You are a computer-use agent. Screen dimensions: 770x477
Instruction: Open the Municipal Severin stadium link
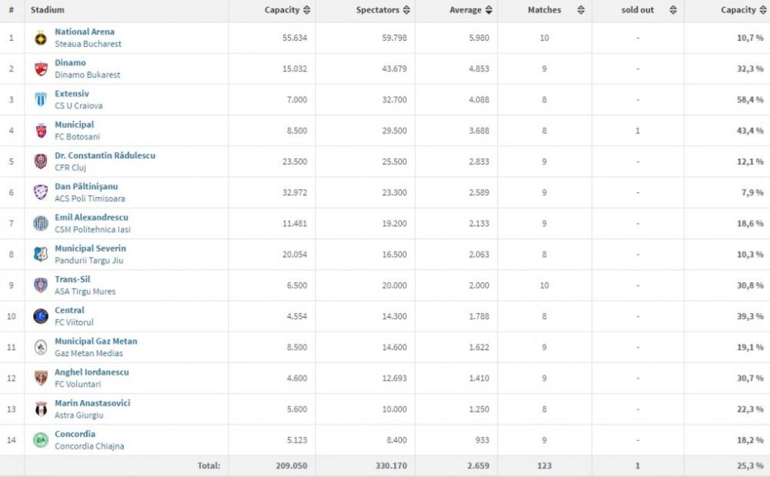90,249
